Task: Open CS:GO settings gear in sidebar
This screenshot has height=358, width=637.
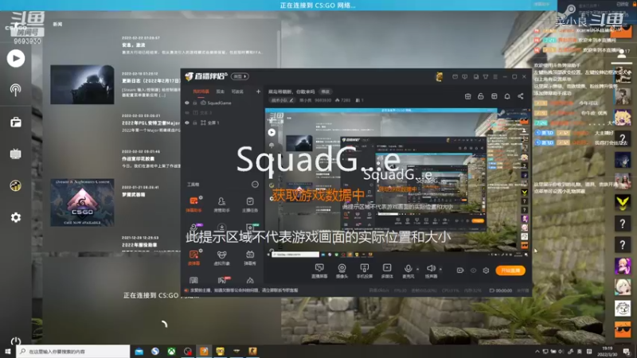Action: [15, 217]
